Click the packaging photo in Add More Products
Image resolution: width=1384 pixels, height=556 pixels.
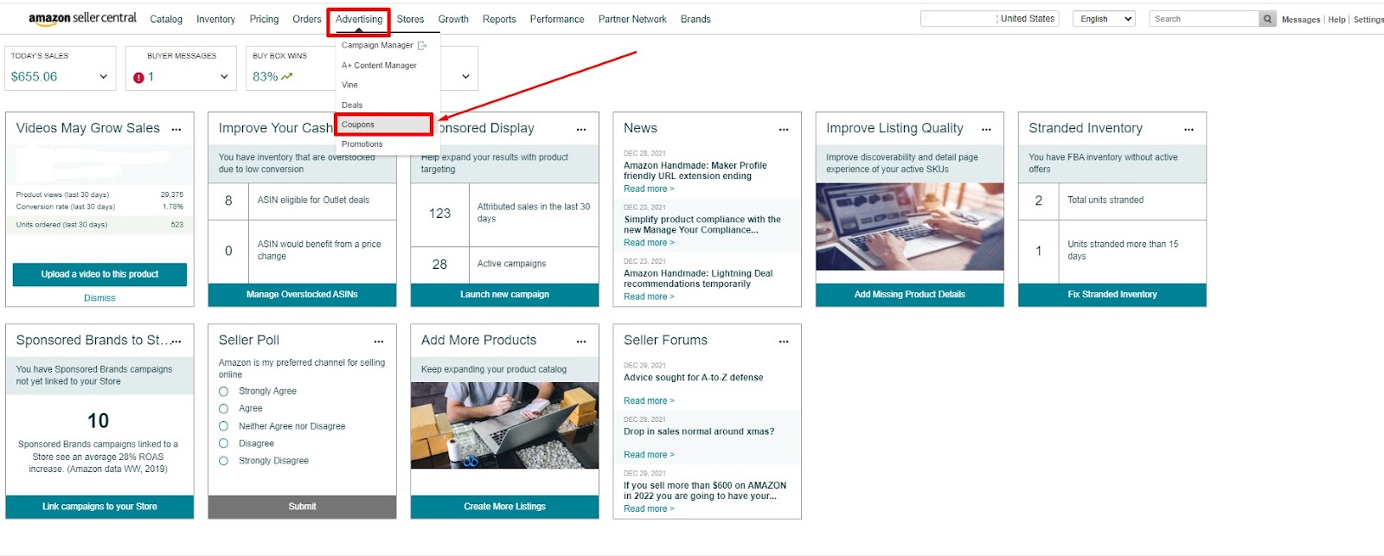504,425
